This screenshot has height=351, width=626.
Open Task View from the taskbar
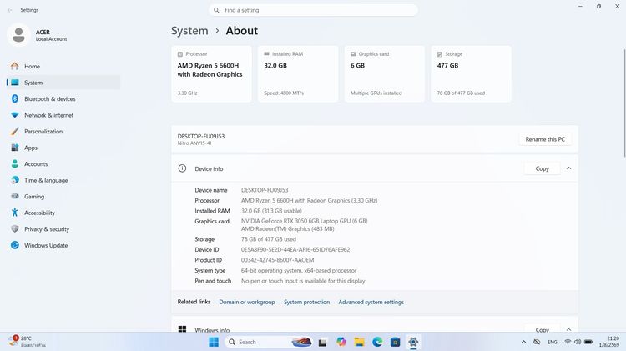click(322, 342)
